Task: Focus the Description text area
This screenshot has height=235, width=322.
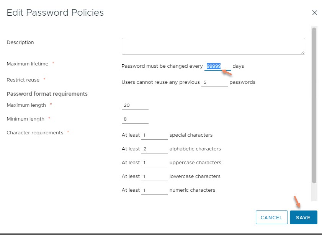Action: 213,46
